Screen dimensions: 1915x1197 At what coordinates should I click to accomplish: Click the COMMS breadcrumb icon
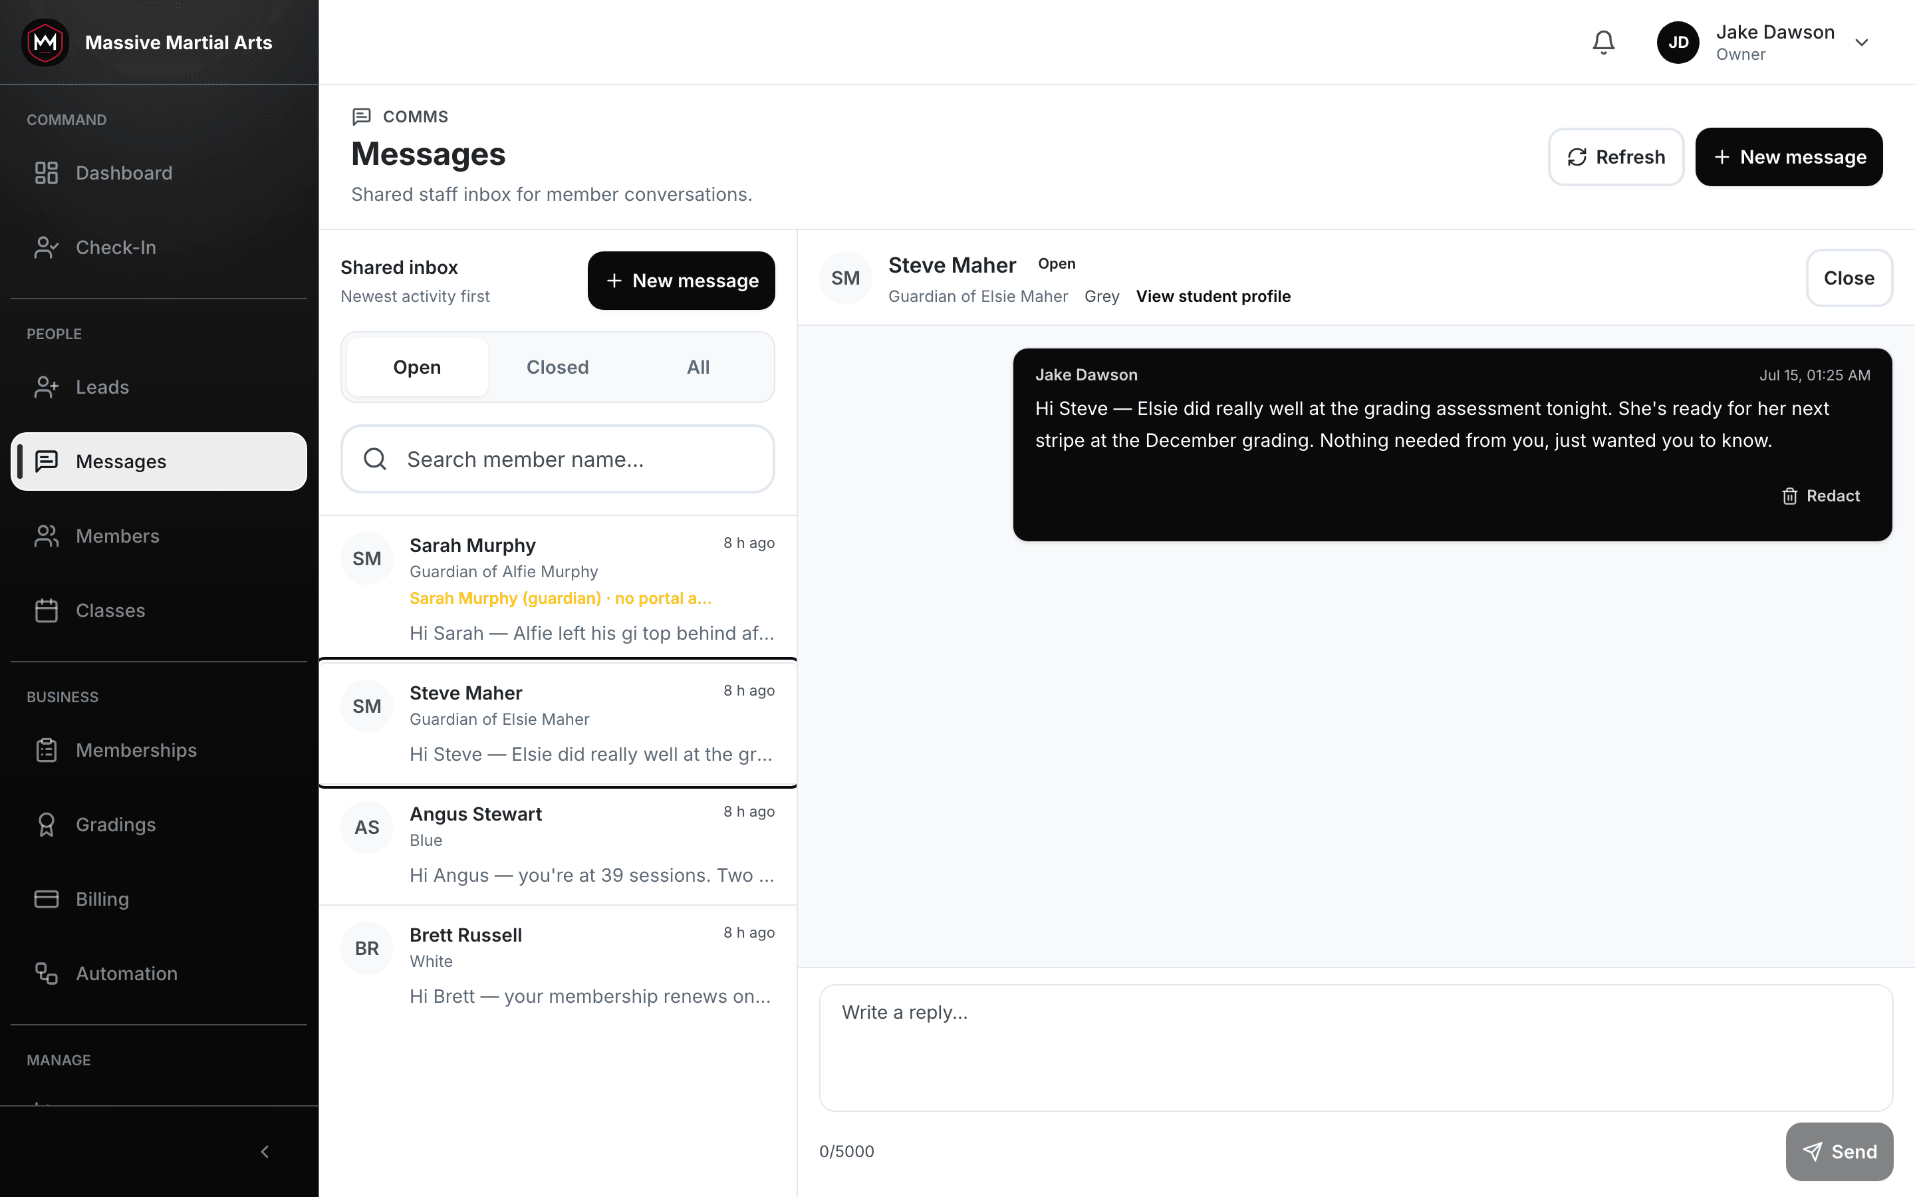[361, 116]
